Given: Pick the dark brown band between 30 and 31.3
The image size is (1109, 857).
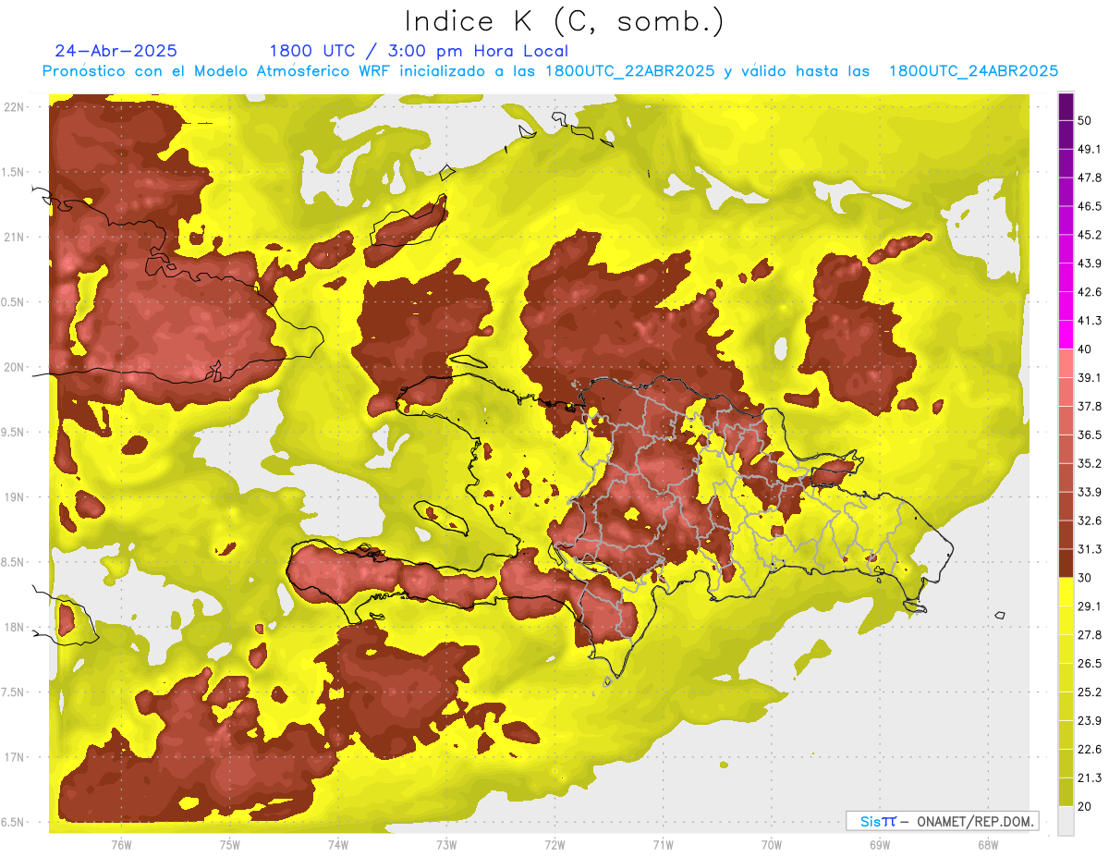Looking at the screenshot, I should [x=1066, y=564].
